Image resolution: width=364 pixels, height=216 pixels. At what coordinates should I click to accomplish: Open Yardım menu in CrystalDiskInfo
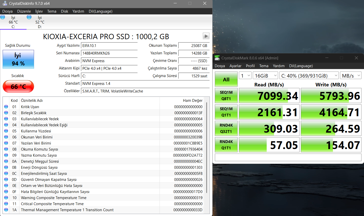coord(78,11)
